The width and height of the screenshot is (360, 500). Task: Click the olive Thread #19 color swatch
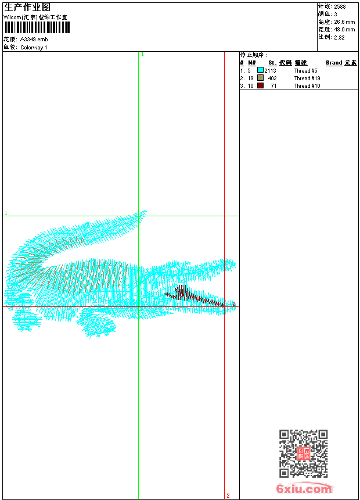click(260, 78)
